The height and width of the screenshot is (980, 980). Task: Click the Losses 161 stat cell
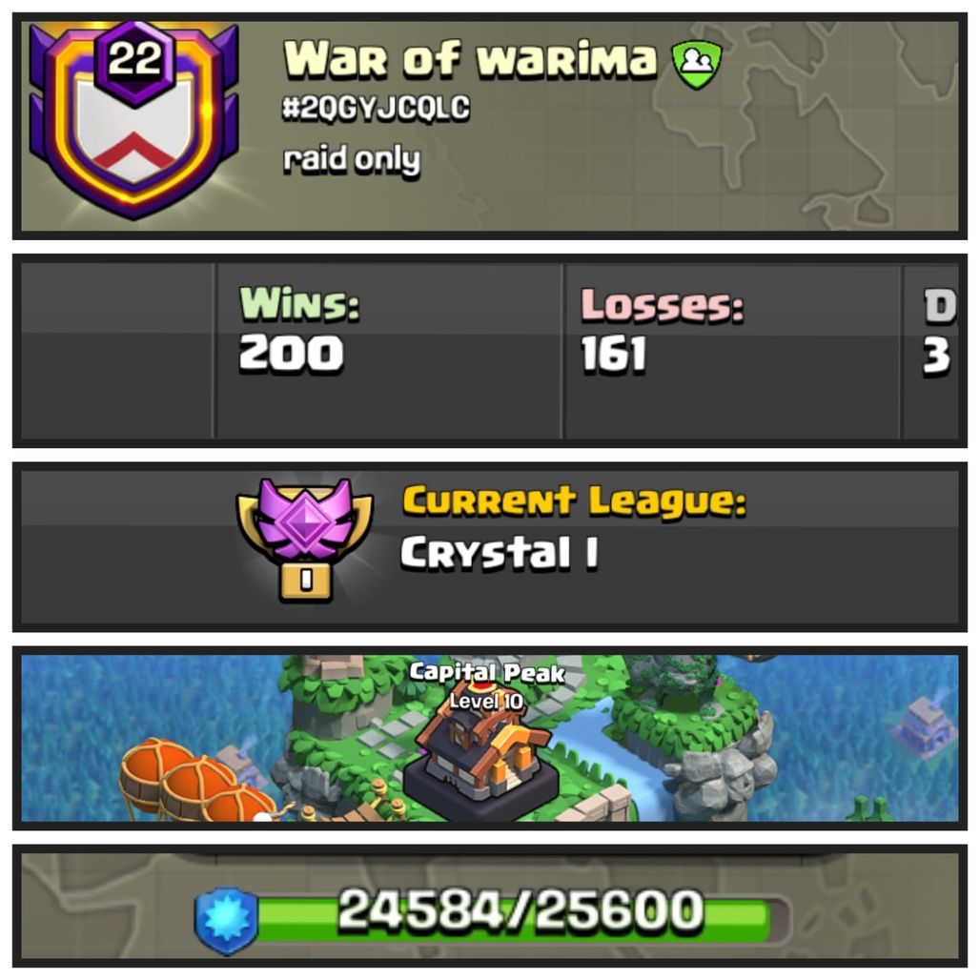(731, 351)
